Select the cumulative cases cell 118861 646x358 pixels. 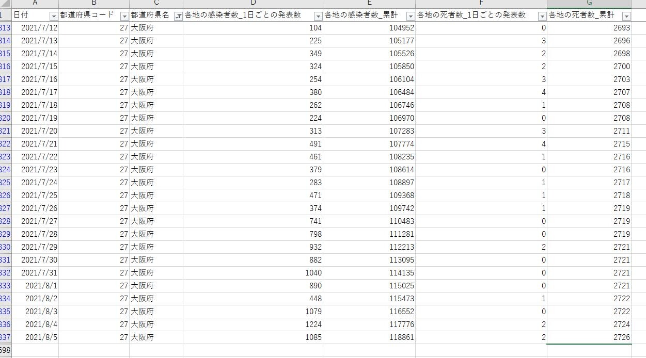(369, 337)
